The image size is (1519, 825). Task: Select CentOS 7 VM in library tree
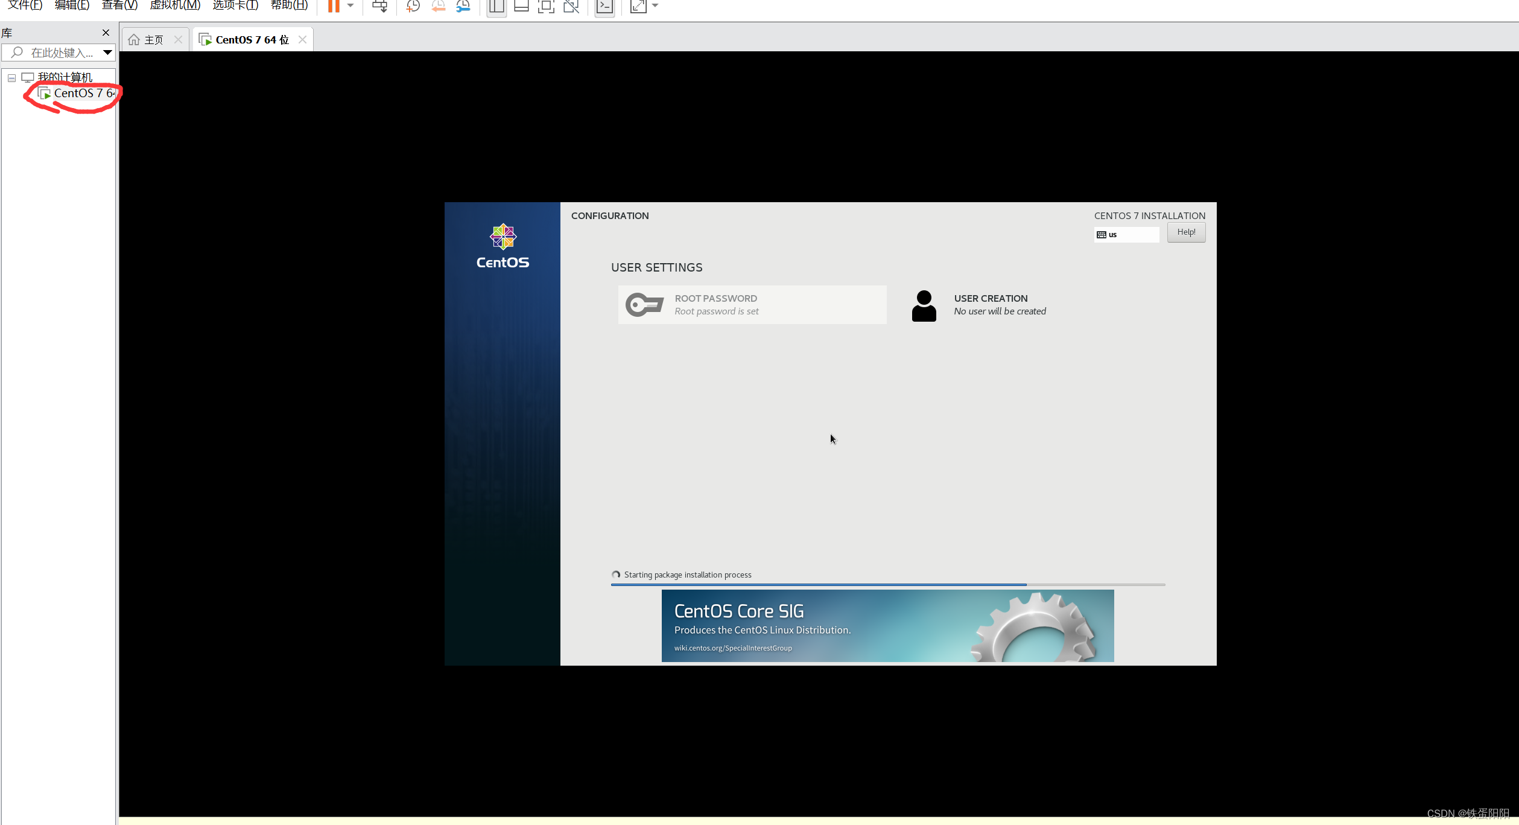pos(83,94)
